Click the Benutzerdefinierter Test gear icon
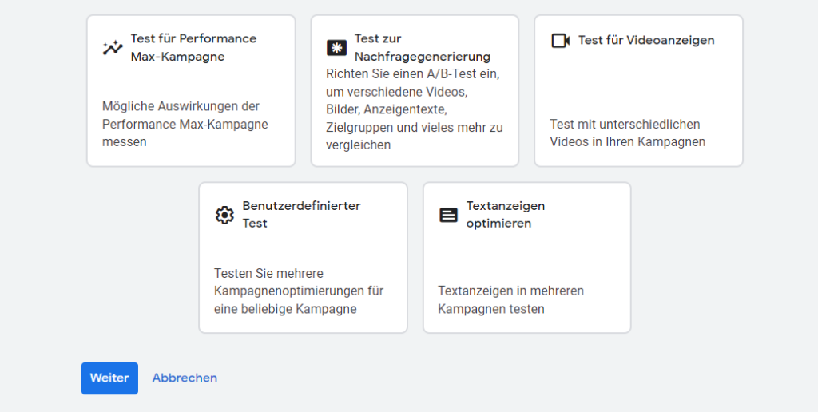The image size is (818, 412). point(224,215)
